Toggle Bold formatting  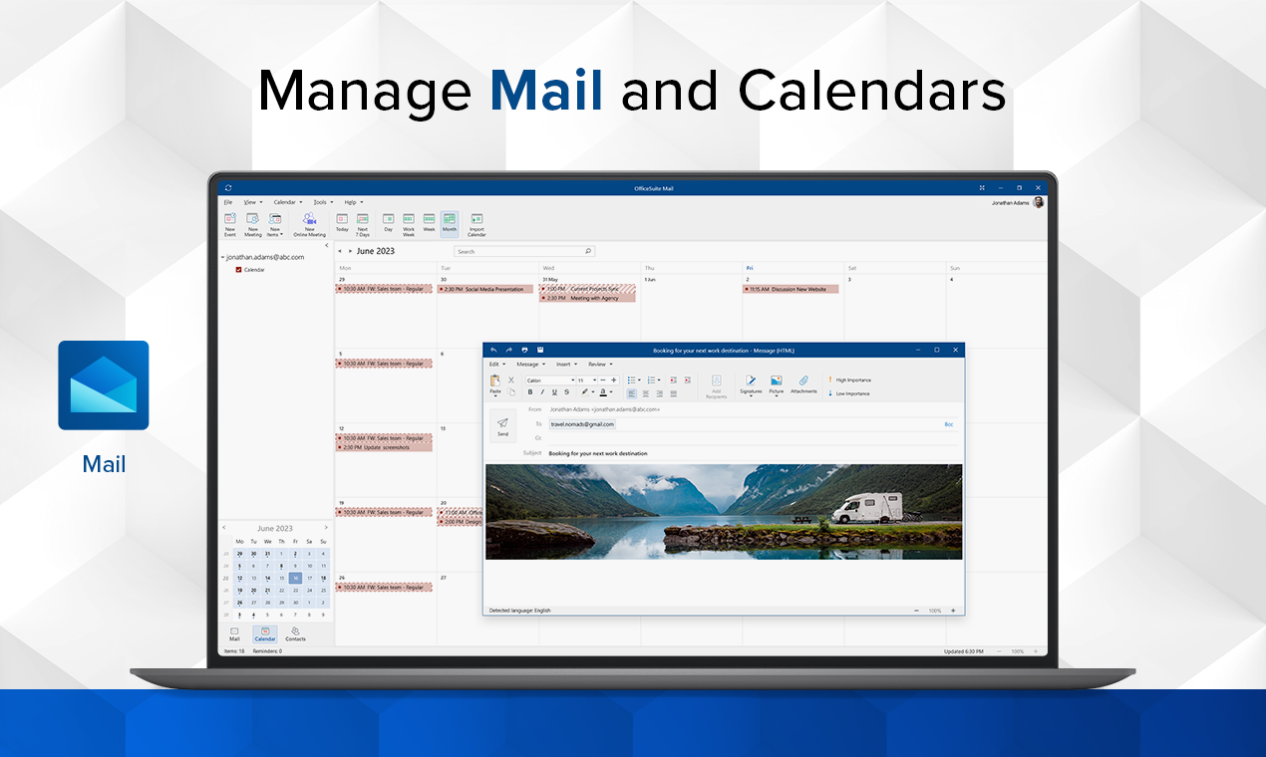(x=530, y=392)
